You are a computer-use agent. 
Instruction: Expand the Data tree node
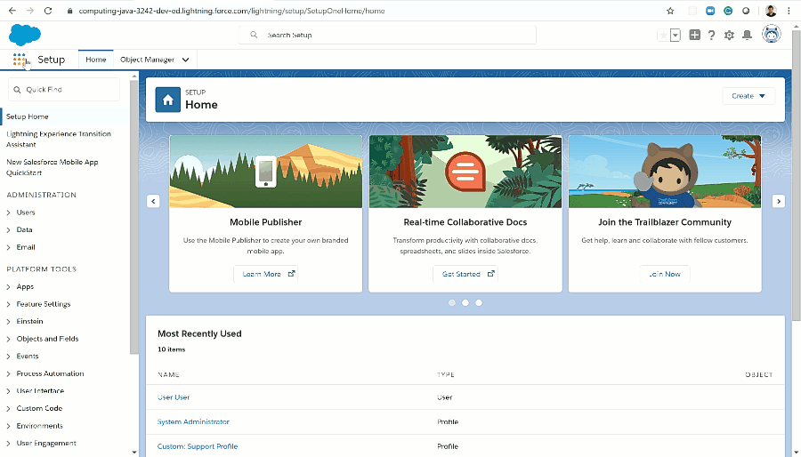[x=8, y=230]
